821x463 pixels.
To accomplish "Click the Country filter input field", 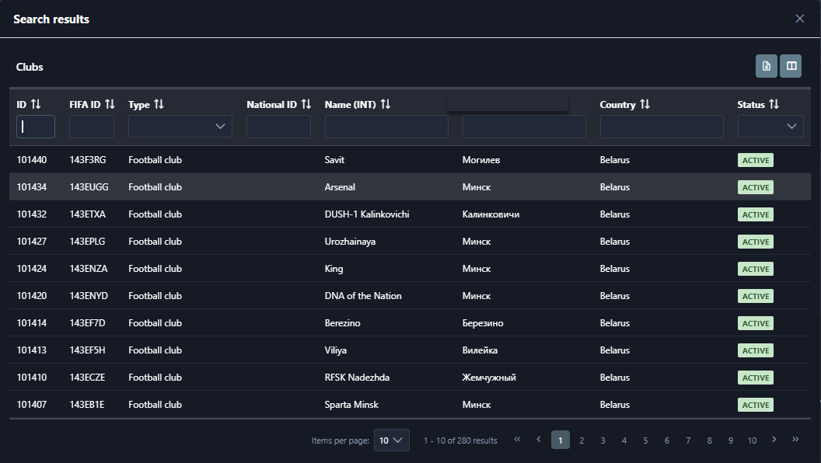I will [661, 127].
